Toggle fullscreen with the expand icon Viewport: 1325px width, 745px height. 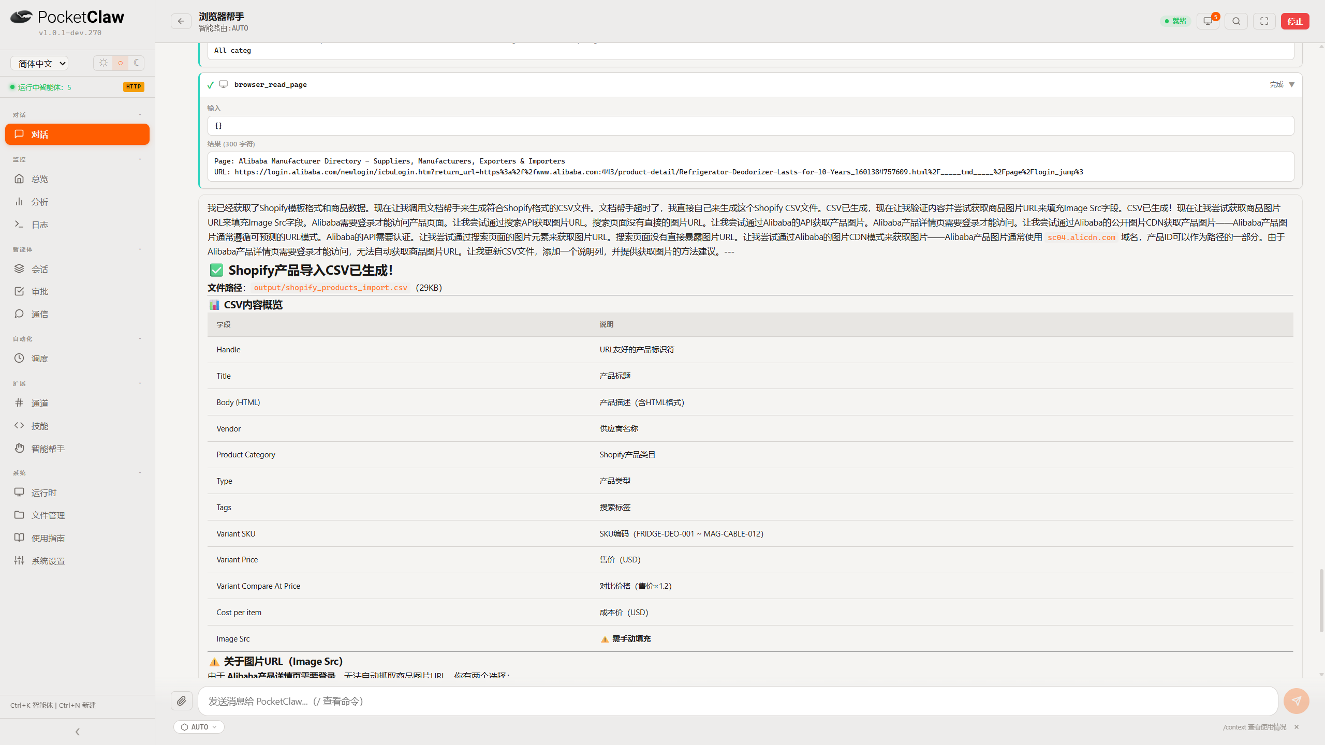pyautogui.click(x=1264, y=21)
